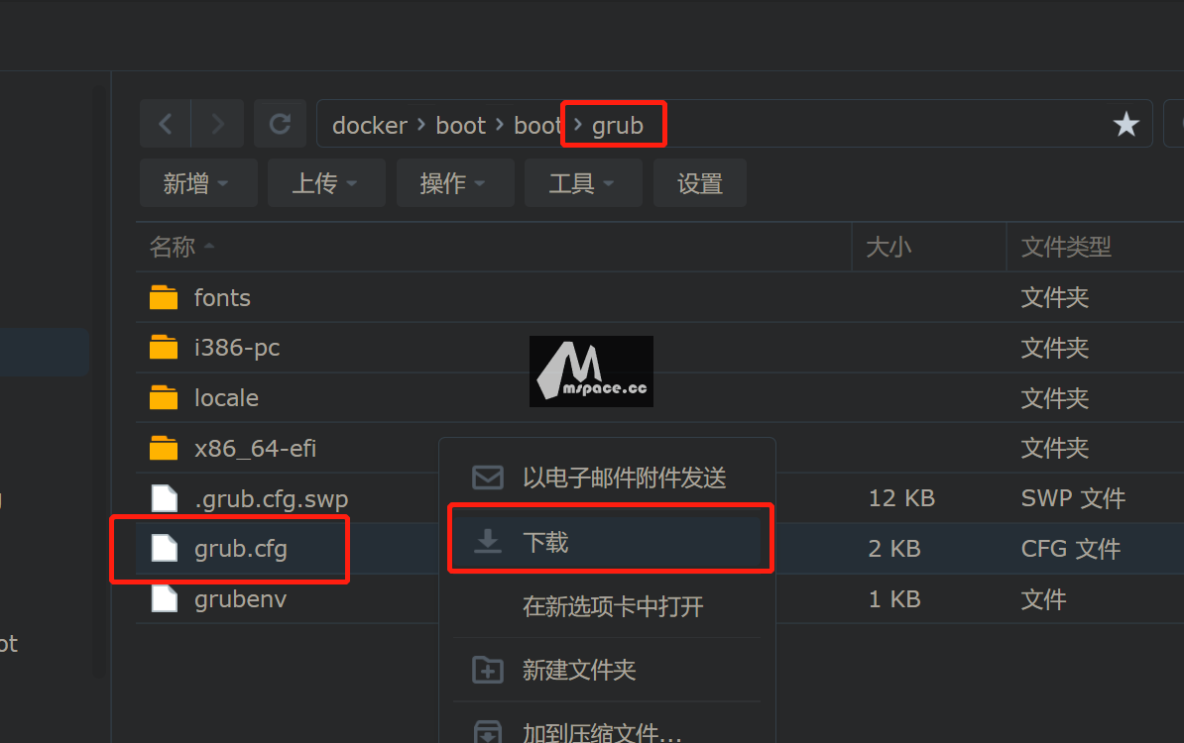1184x743 pixels.
Task: Click the 设置 button
Action: (700, 183)
